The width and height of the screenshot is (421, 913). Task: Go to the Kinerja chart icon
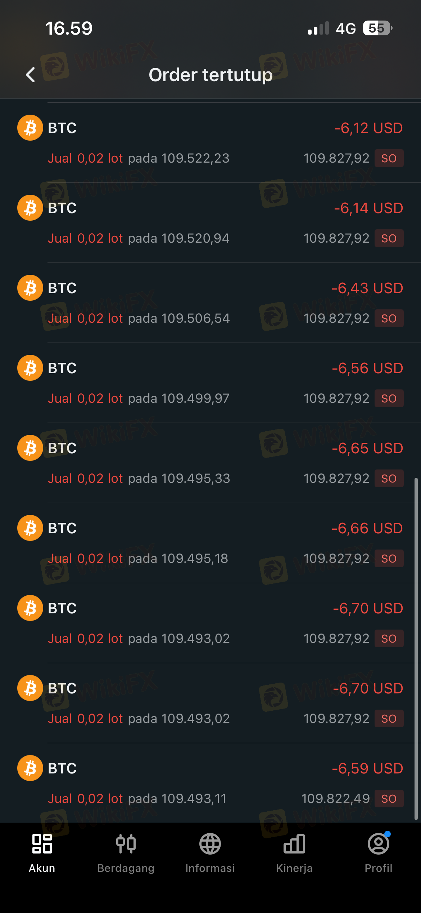pyautogui.click(x=294, y=844)
